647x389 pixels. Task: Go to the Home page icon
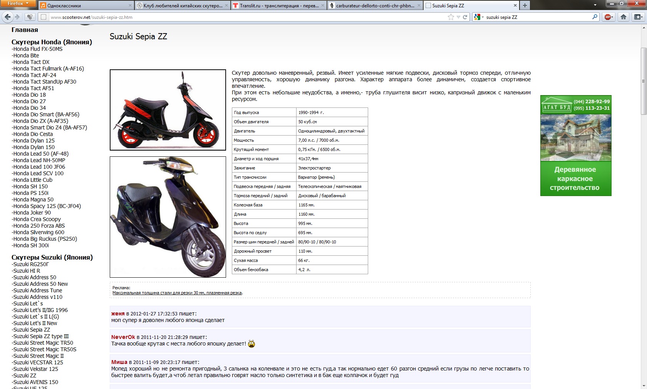(x=624, y=17)
